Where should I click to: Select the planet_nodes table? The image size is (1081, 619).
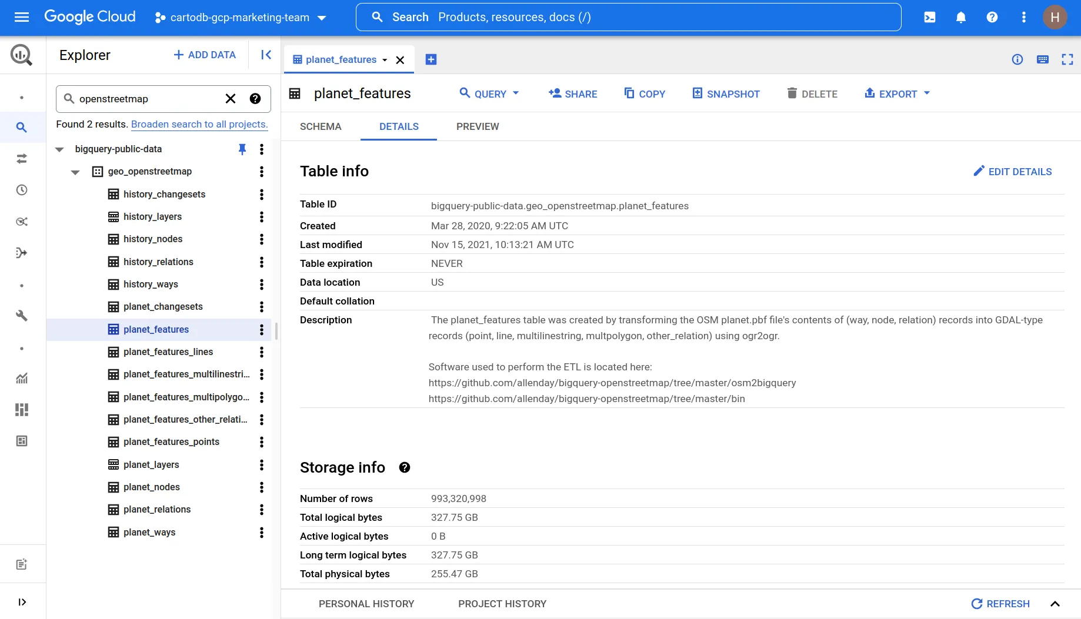click(152, 487)
